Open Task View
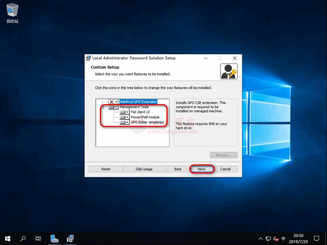The image size is (327, 245). tap(38, 238)
